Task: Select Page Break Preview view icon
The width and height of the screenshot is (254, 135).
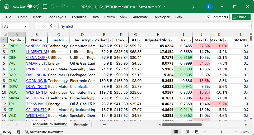Action: click(197, 132)
